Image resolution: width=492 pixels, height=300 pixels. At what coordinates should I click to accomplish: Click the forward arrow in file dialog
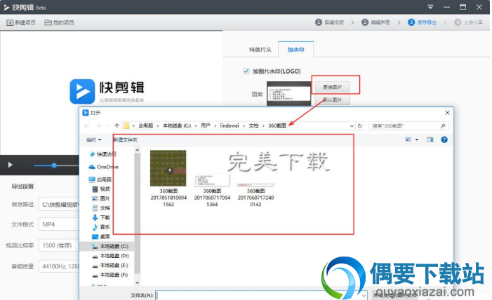[x=98, y=125]
